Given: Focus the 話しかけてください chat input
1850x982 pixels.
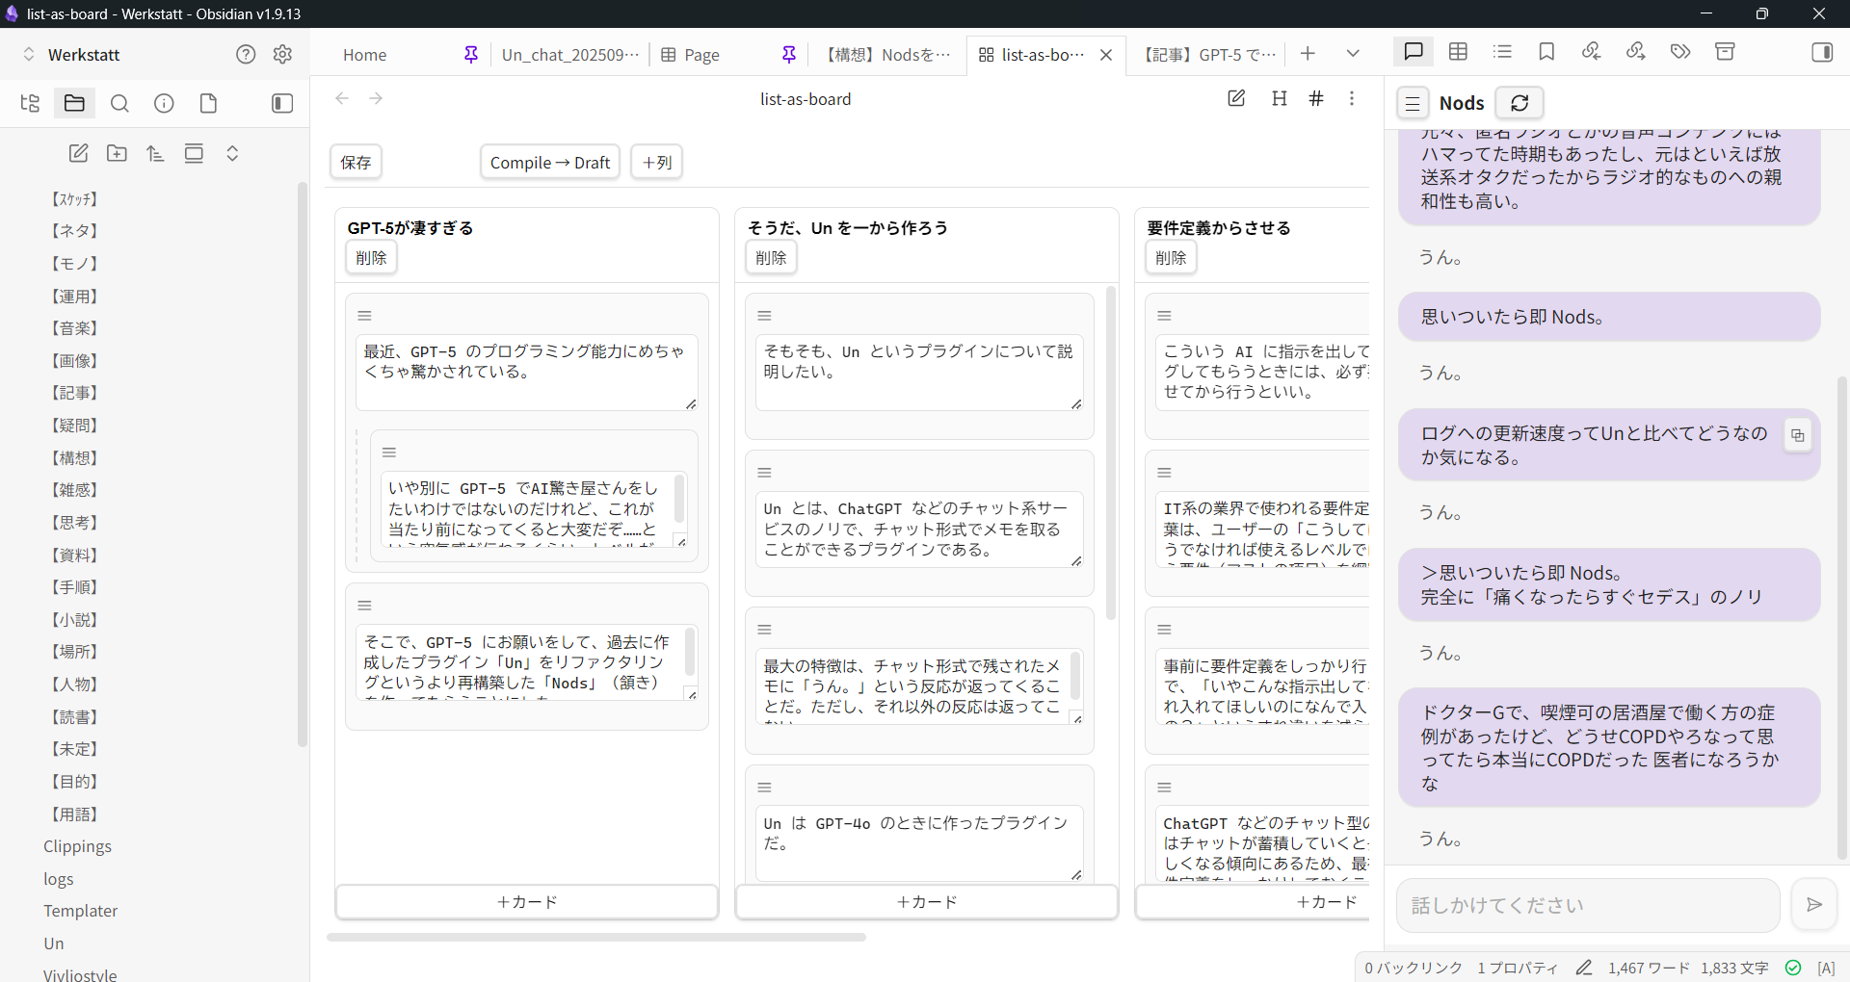Looking at the screenshot, I should point(1588,905).
